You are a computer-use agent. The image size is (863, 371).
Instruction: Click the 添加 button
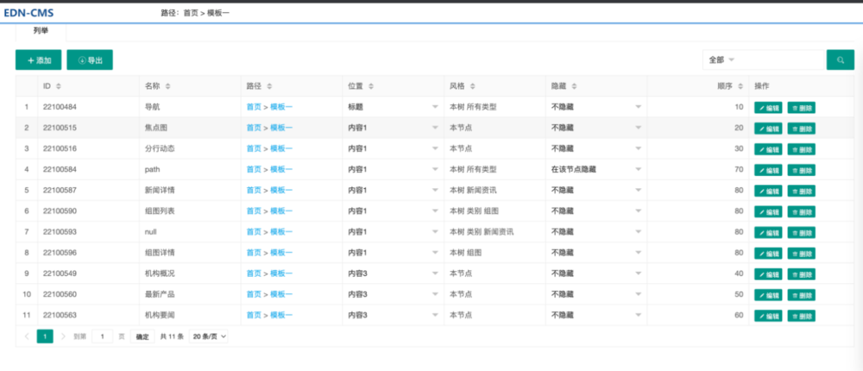point(39,60)
